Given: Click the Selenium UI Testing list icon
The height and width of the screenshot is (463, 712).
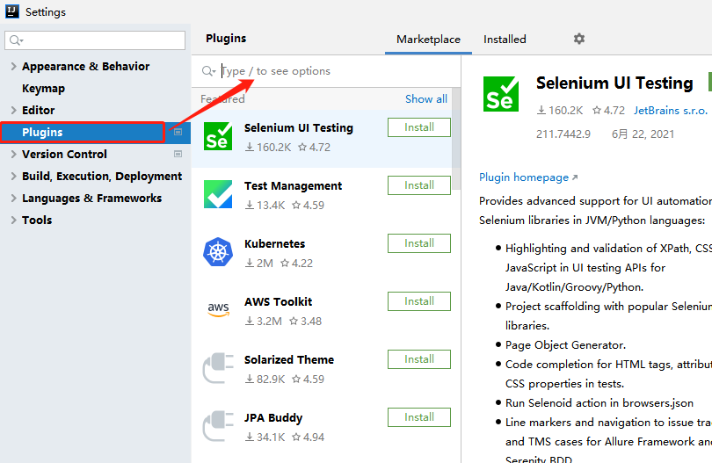Looking at the screenshot, I should (x=218, y=136).
